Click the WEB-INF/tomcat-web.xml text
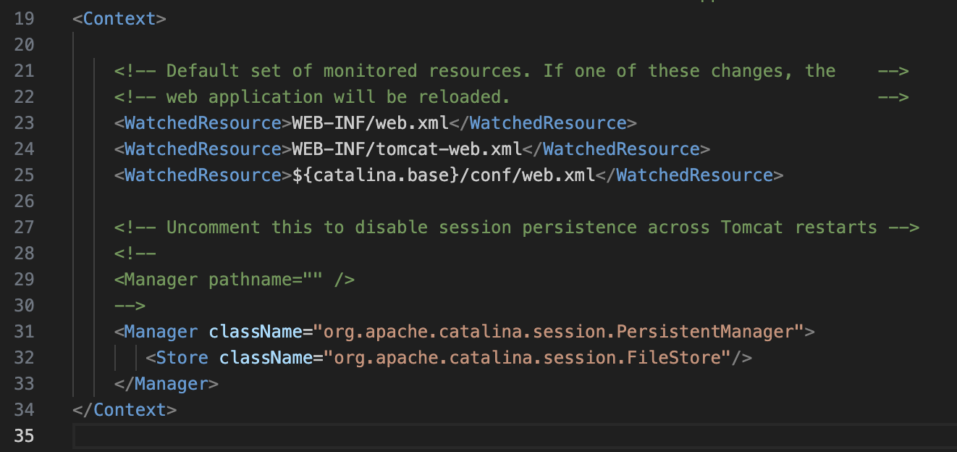This screenshot has width=957, height=452. click(406, 149)
